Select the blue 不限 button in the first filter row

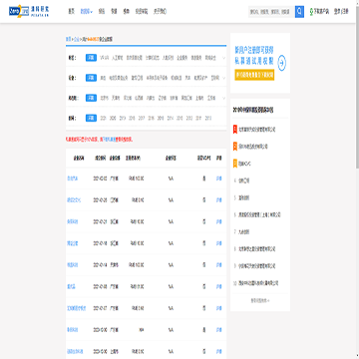point(91,58)
